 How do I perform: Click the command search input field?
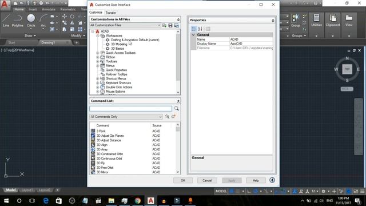point(130,108)
